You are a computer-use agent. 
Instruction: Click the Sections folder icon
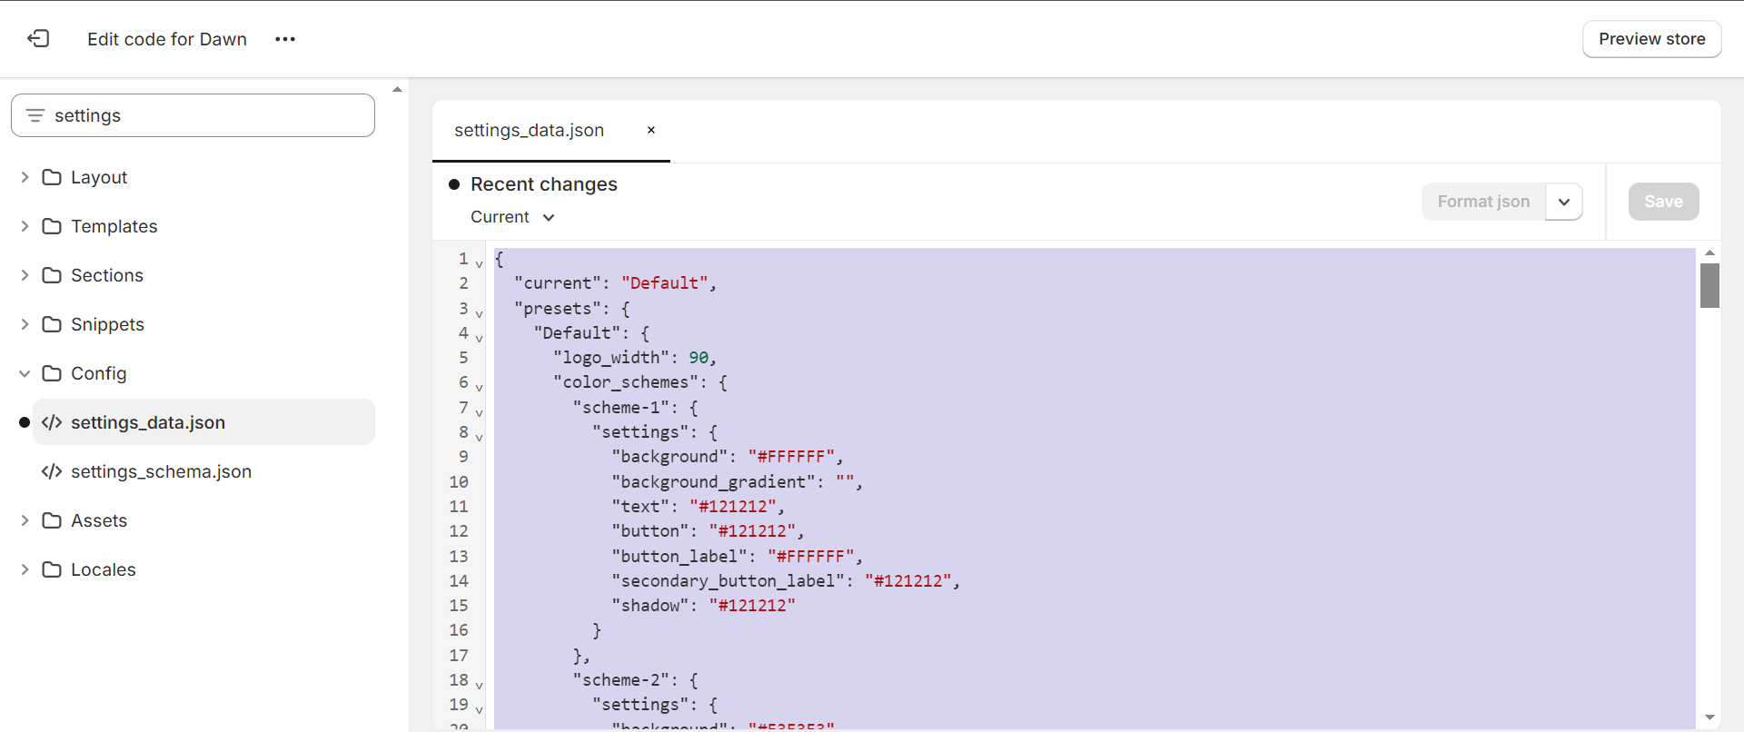[52, 275]
